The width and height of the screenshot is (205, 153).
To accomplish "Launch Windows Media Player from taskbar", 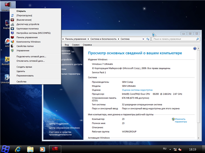I will click(x=42, y=149).
